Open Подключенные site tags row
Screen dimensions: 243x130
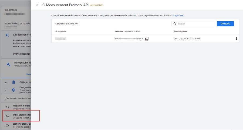(16, 107)
